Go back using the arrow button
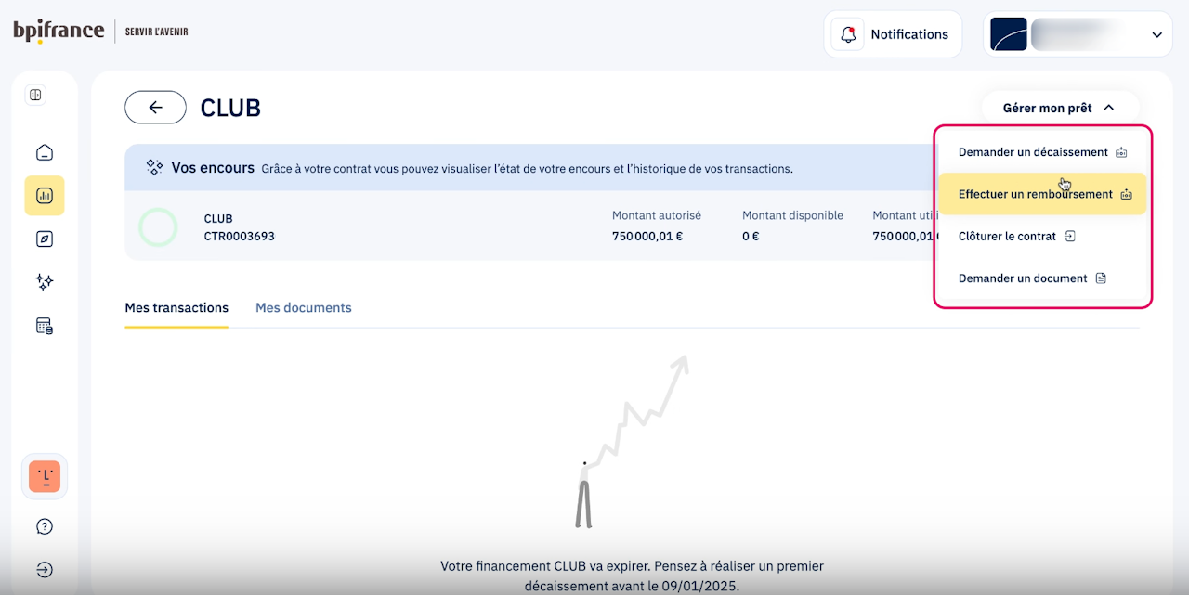Image resolution: width=1189 pixels, height=595 pixels. pos(155,108)
